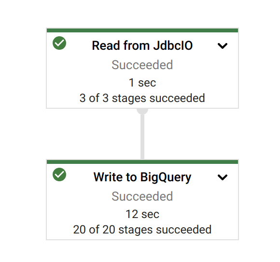Click the green checkmark on Read from JdbcIO
This screenshot has width=280, height=262.
[x=59, y=43]
